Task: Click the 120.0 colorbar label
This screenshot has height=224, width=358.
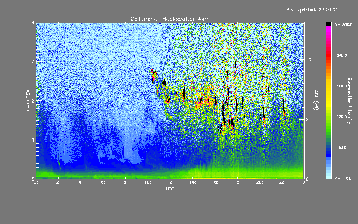Action: tap(342, 116)
